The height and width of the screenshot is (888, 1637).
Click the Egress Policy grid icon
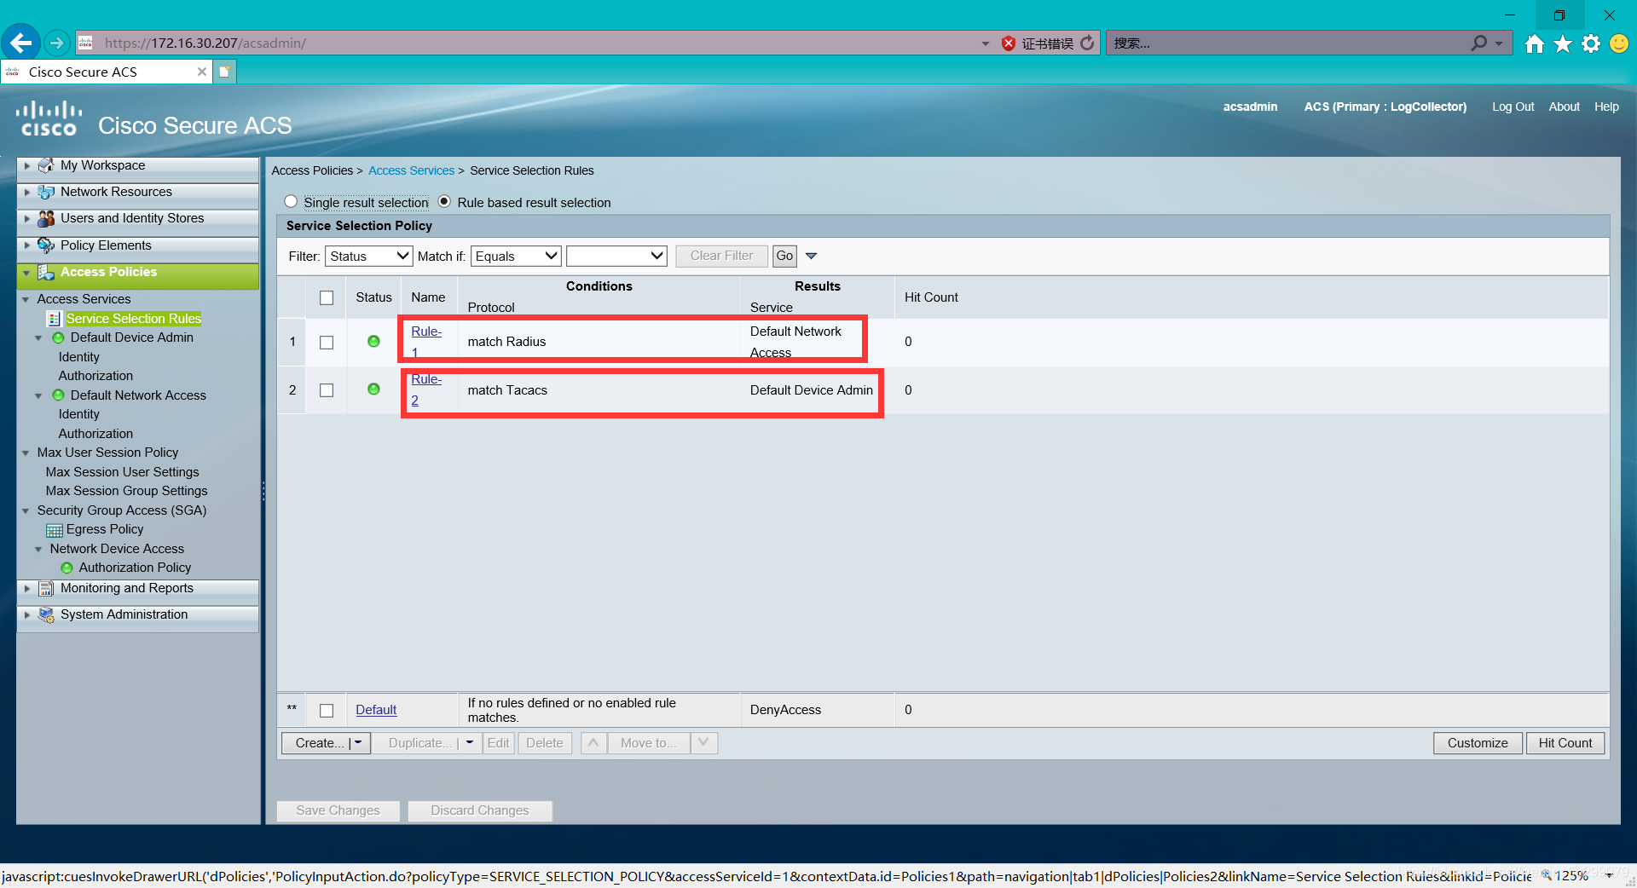55,530
